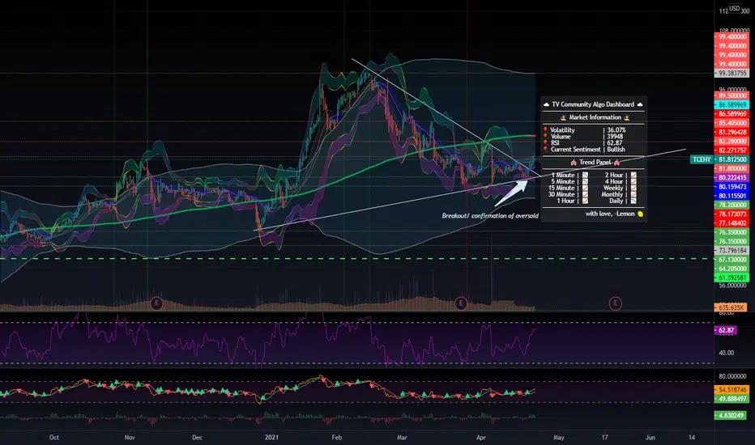The height and width of the screenshot is (445, 755).
Task: Click the orange 54.518746 indicator label
Action: point(732,390)
